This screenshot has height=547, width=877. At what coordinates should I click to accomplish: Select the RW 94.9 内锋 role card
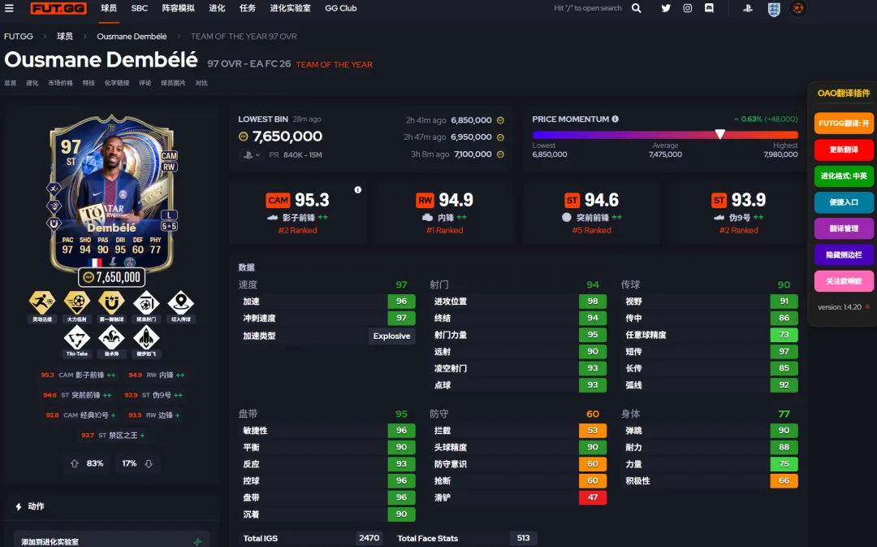[x=445, y=213]
